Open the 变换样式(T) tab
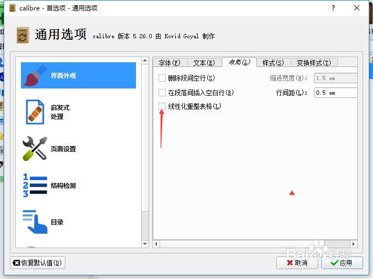This screenshot has width=373, height=279. point(314,63)
